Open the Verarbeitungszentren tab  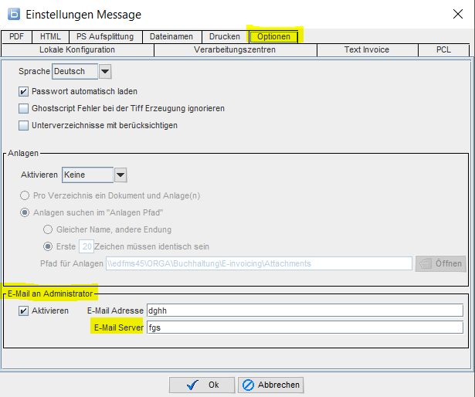[236, 49]
